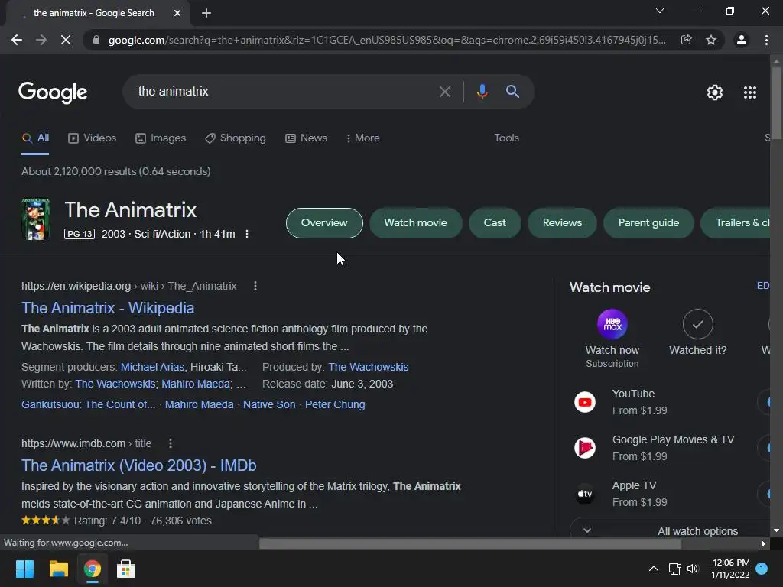The width and height of the screenshot is (783, 587).
Task: Switch to the Videos results tab
Action: coord(92,138)
